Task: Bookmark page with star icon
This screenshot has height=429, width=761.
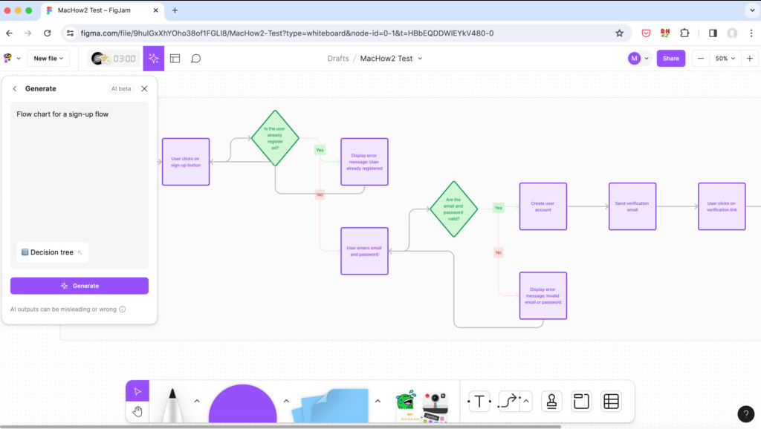Action: pos(619,33)
